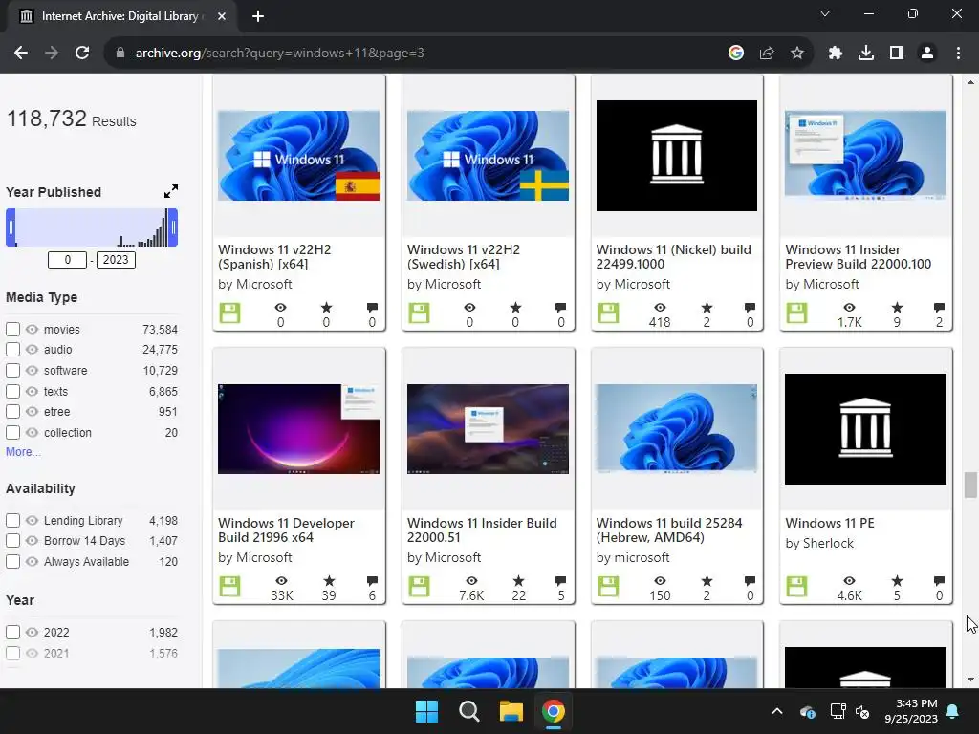
Task: Close the Internet Archive tab
Action: [x=222, y=16]
